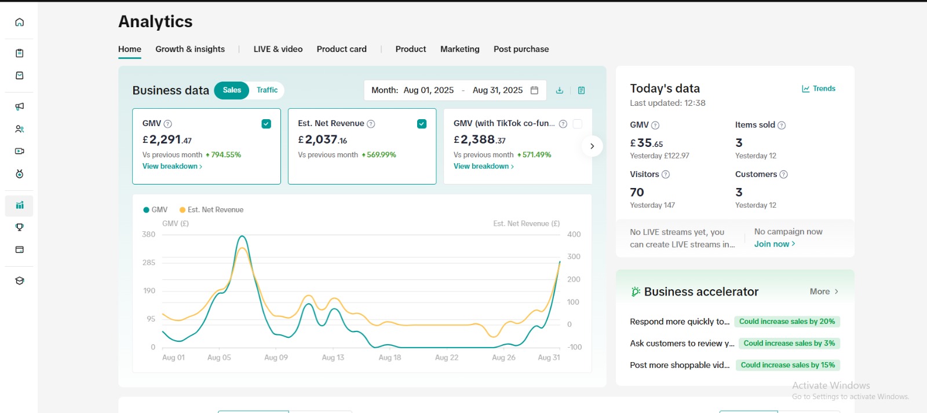Open the Post purchase tab

pos(521,49)
